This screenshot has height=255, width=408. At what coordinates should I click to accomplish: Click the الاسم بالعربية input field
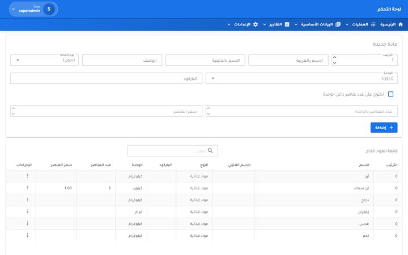288,60
